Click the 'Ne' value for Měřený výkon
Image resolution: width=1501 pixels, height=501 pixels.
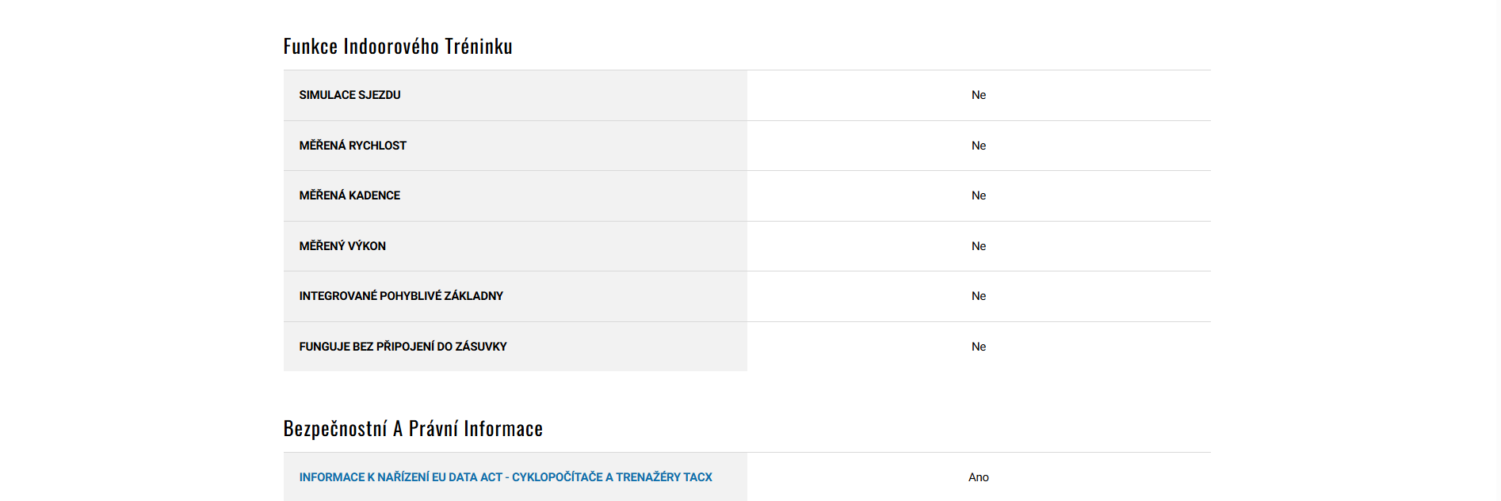pos(979,246)
